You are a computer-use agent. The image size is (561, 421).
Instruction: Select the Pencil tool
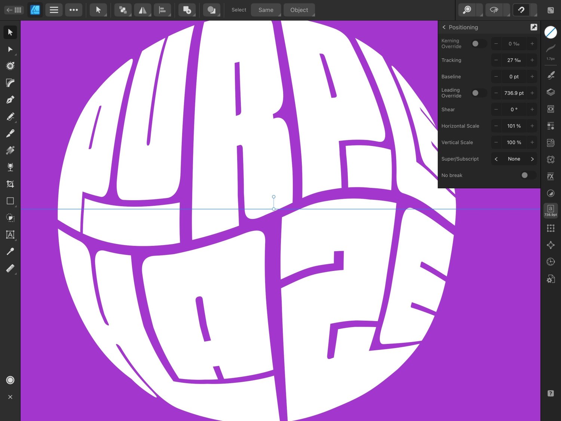pos(10,117)
